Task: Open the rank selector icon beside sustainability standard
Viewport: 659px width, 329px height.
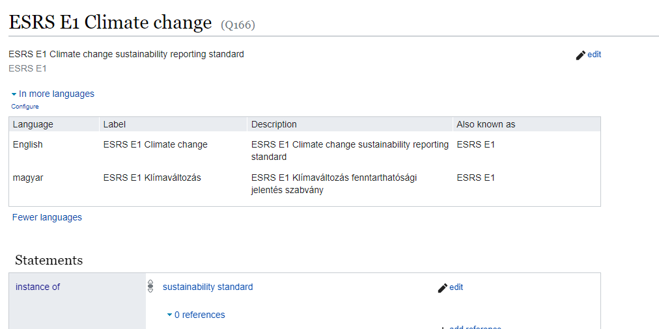Action: pyautogui.click(x=150, y=286)
